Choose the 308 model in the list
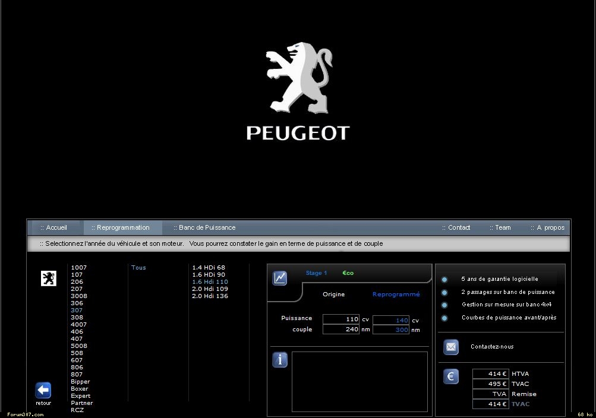The height and width of the screenshot is (418, 596). click(x=77, y=318)
